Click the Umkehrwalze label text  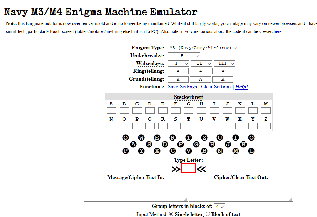coord(147,56)
